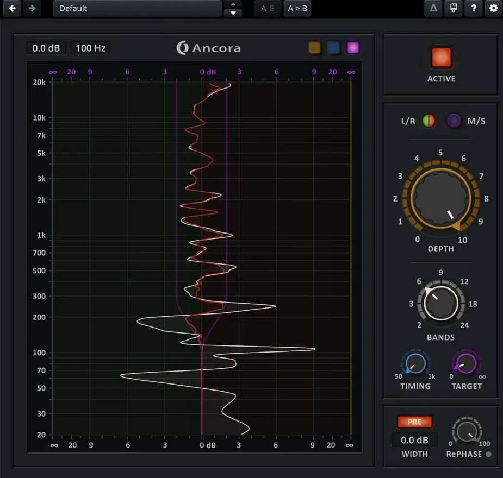Step to next preset with down arrow
The height and width of the screenshot is (478, 503).
[x=233, y=12]
